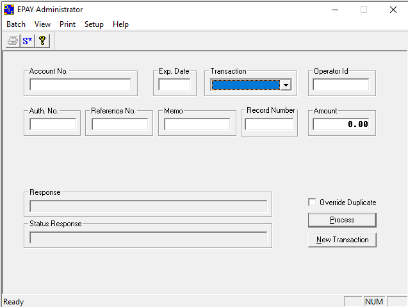Viewport: 408px width, 307px height.
Task: Click into the Exp. Date field
Action: [174, 85]
